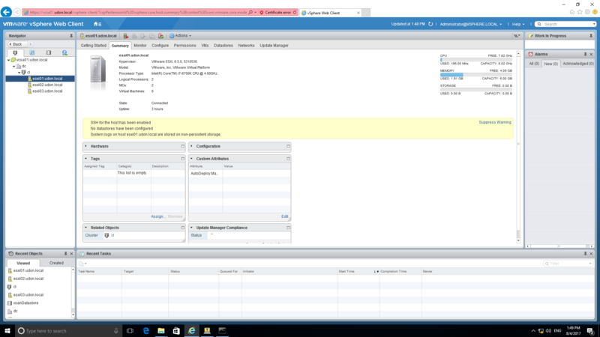Select VMs and Templates navigator view

click(31, 52)
